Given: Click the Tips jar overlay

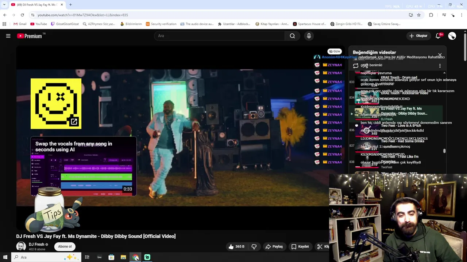Looking at the screenshot, I should tap(53, 210).
